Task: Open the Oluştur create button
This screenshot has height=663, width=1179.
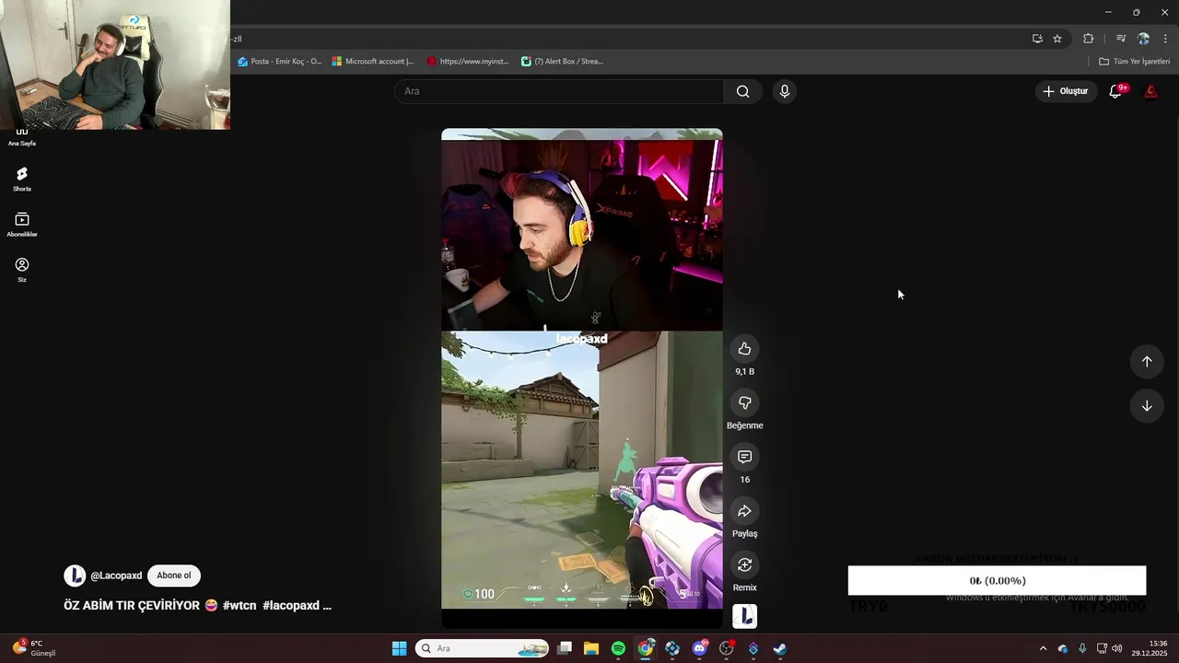Action: [x=1066, y=91]
